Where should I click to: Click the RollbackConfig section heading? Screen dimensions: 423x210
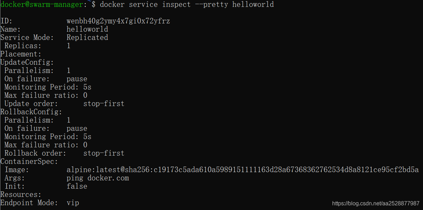point(31,112)
